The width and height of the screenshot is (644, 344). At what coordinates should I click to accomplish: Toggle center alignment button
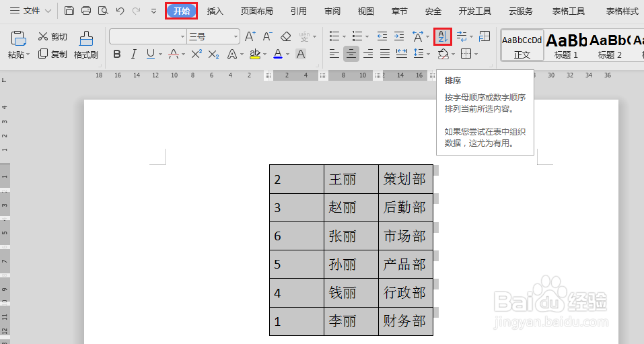pos(351,54)
